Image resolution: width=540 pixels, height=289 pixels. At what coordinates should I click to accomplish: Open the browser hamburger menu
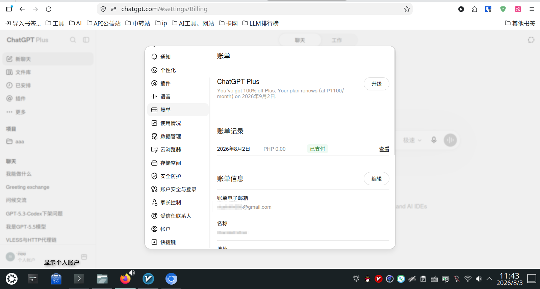532,9
